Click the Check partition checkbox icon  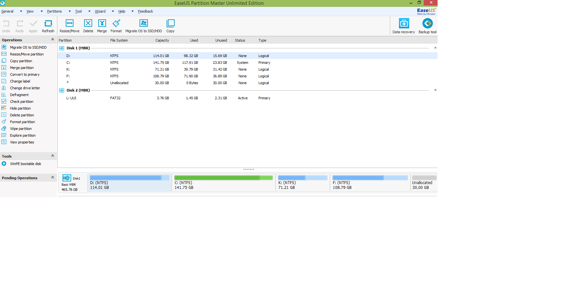[4, 101]
